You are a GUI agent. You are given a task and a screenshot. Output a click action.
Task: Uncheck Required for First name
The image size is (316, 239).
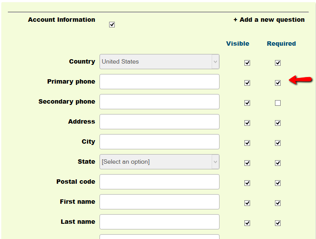pyautogui.click(x=278, y=203)
